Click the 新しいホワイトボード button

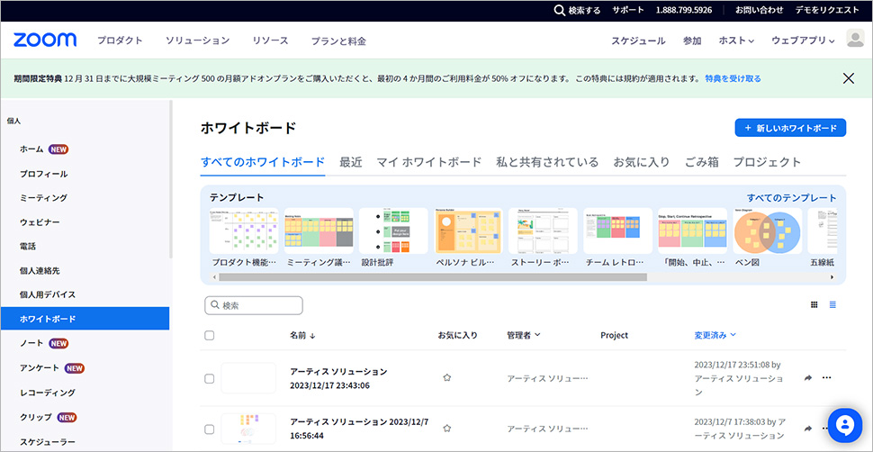coord(790,128)
